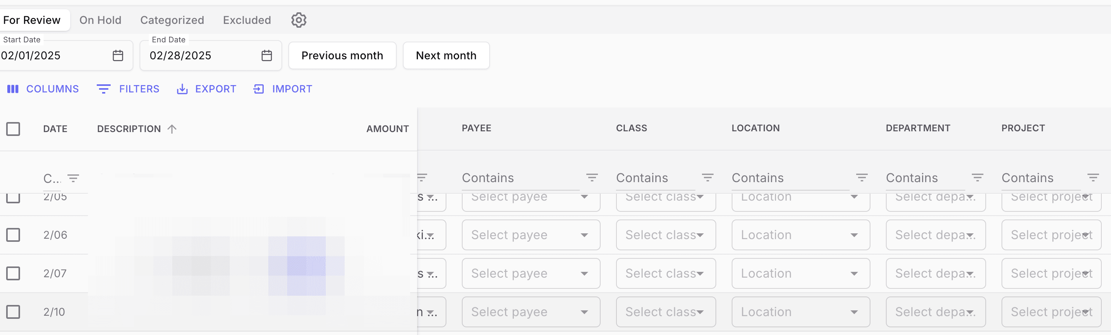
Task: Click the Payee column filter icon
Action: click(x=592, y=178)
